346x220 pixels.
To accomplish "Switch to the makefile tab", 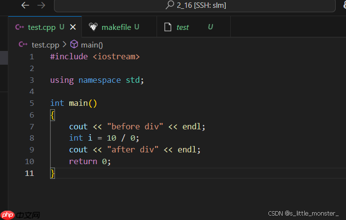I will tap(119, 27).
